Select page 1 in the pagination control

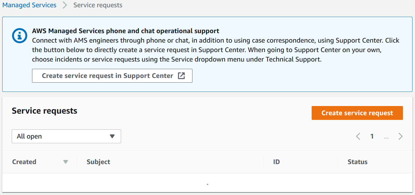372,136
